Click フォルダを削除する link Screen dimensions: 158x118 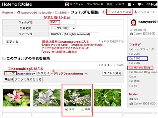click(x=111, y=41)
